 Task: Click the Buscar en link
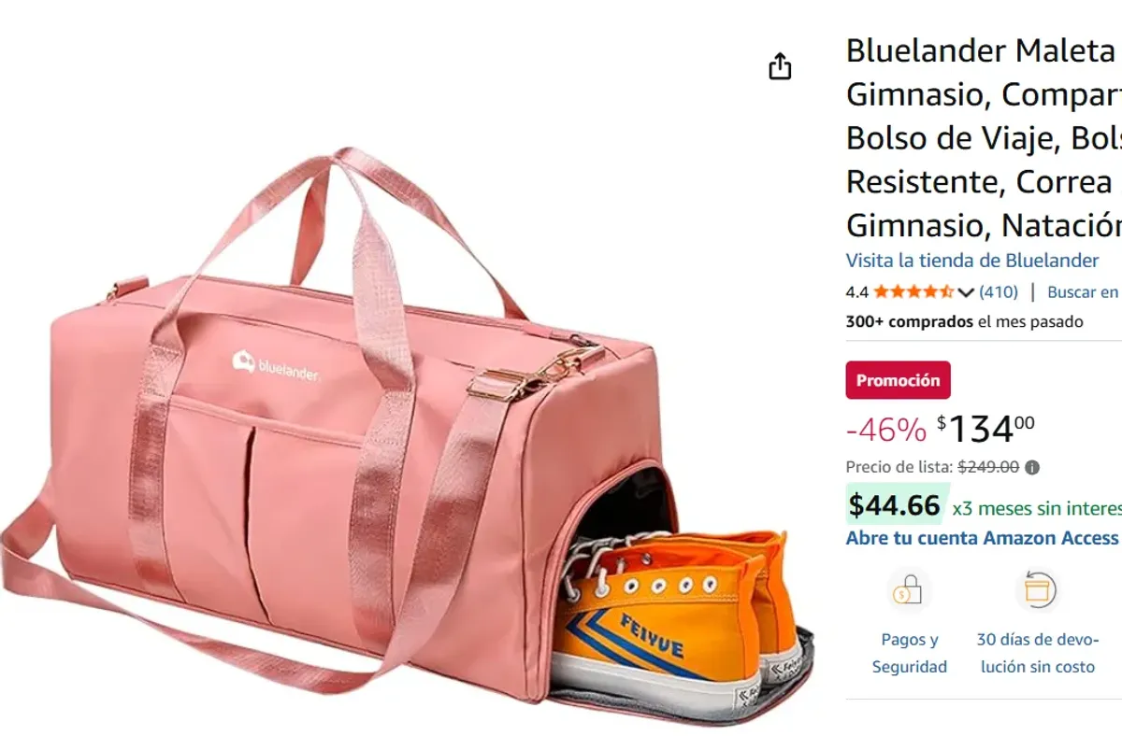pos(1083,292)
